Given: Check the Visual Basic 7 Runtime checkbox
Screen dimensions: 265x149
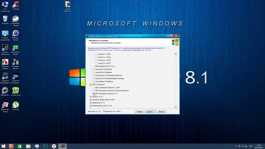Looking at the screenshot, I should [94, 82].
